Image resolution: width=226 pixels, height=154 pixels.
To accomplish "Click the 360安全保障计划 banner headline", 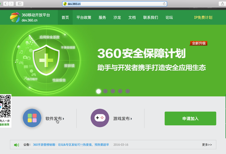I will [142, 53].
